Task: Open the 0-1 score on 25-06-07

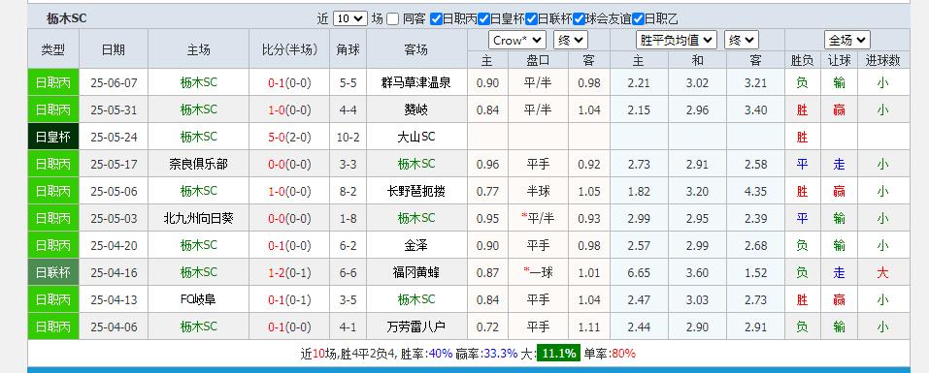Action: click(276, 83)
